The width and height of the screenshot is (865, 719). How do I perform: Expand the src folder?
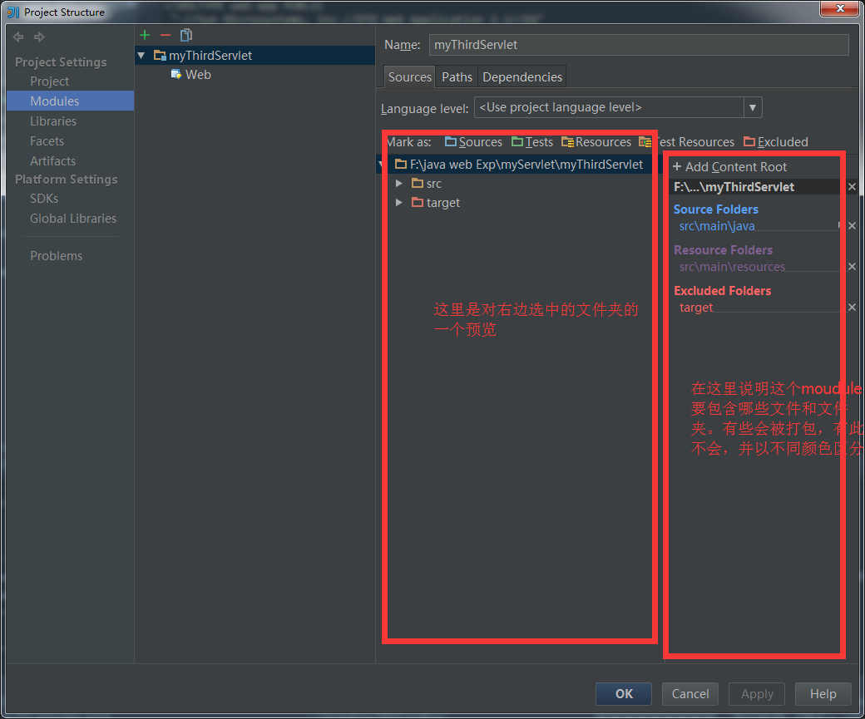398,183
